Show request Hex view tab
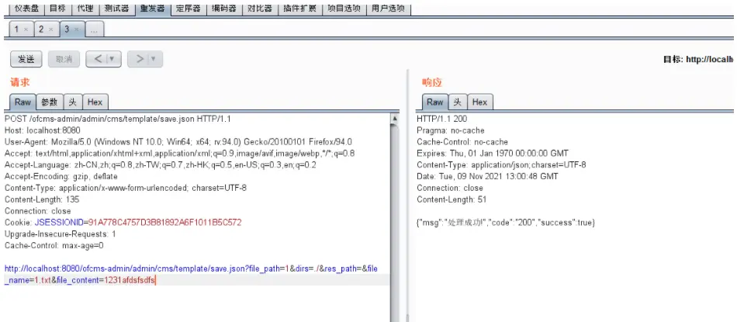Image resolution: width=737 pixels, height=322 pixels. 95,102
